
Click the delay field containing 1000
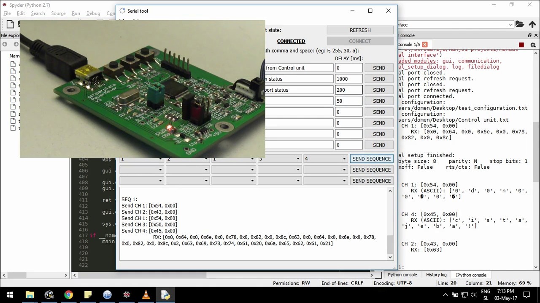348,79
